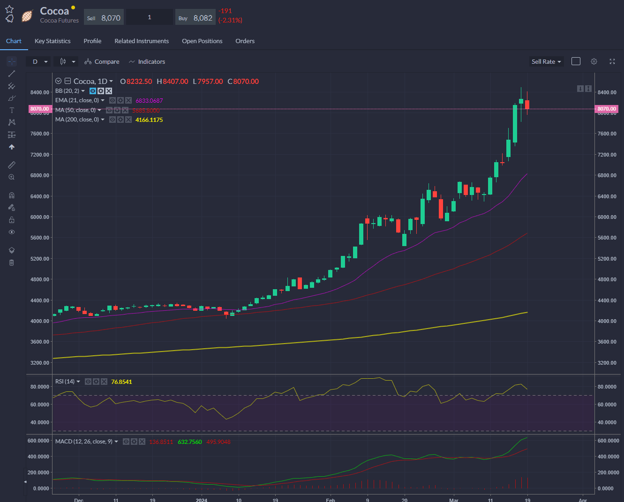Expand the MACD (12, 26, close, 9) menu
The image size is (624, 502).
pos(116,442)
